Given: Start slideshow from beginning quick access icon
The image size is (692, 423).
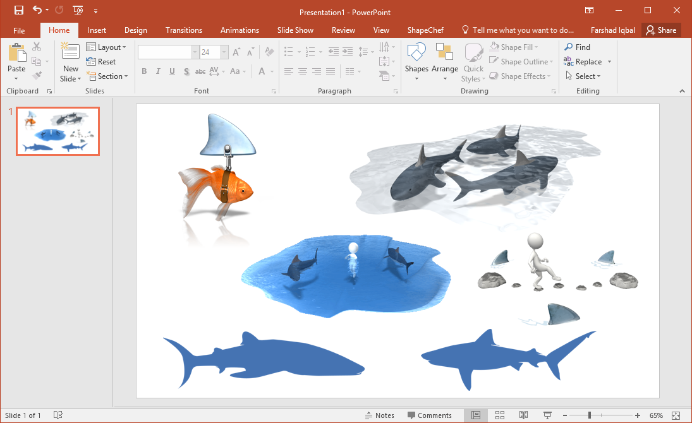Looking at the screenshot, I should (x=78, y=10).
